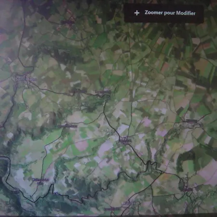
Task: Click the label where the road bends south
Action: [103, 92]
